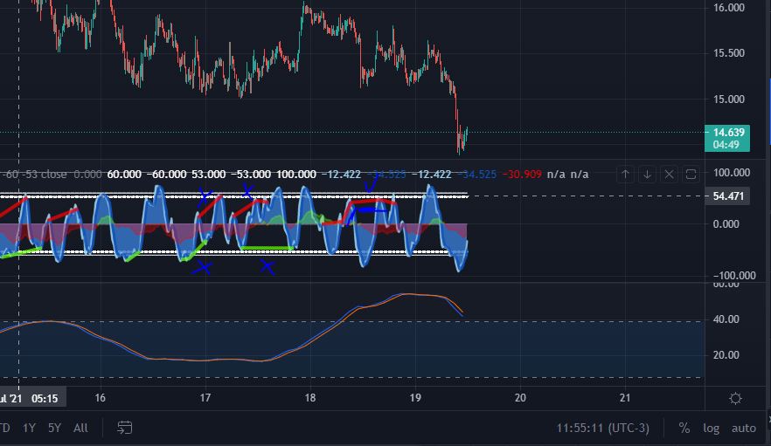Move indicator pane down with down arrow
Screen dimensions: 771x446
tap(647, 175)
